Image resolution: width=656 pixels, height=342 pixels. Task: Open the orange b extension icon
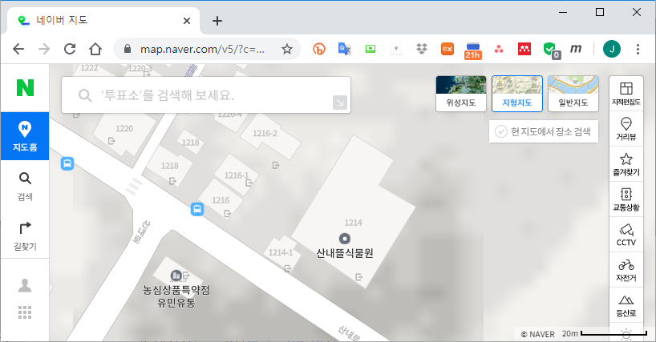[x=319, y=50]
